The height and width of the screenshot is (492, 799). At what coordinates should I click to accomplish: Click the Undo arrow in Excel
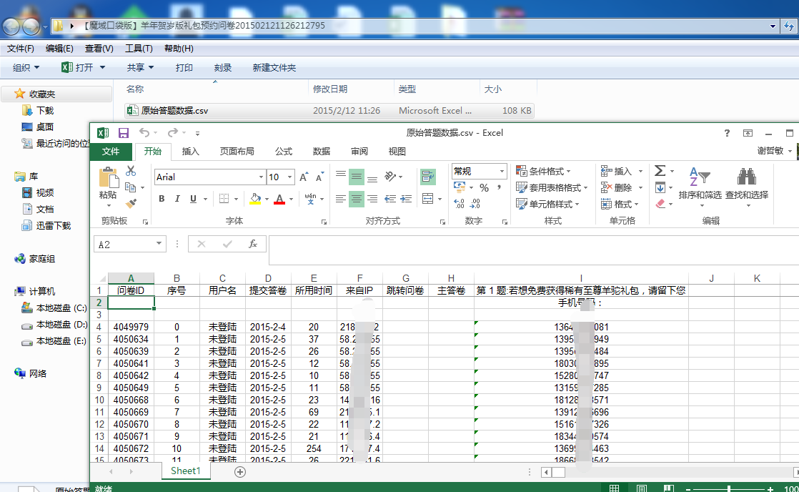tap(144, 132)
